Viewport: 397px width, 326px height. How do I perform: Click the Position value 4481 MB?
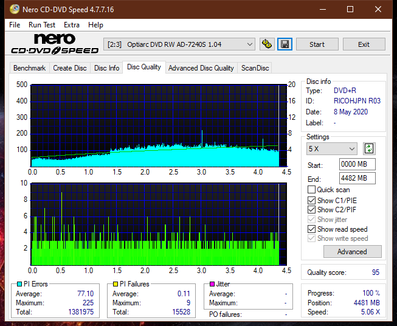tap(367, 303)
